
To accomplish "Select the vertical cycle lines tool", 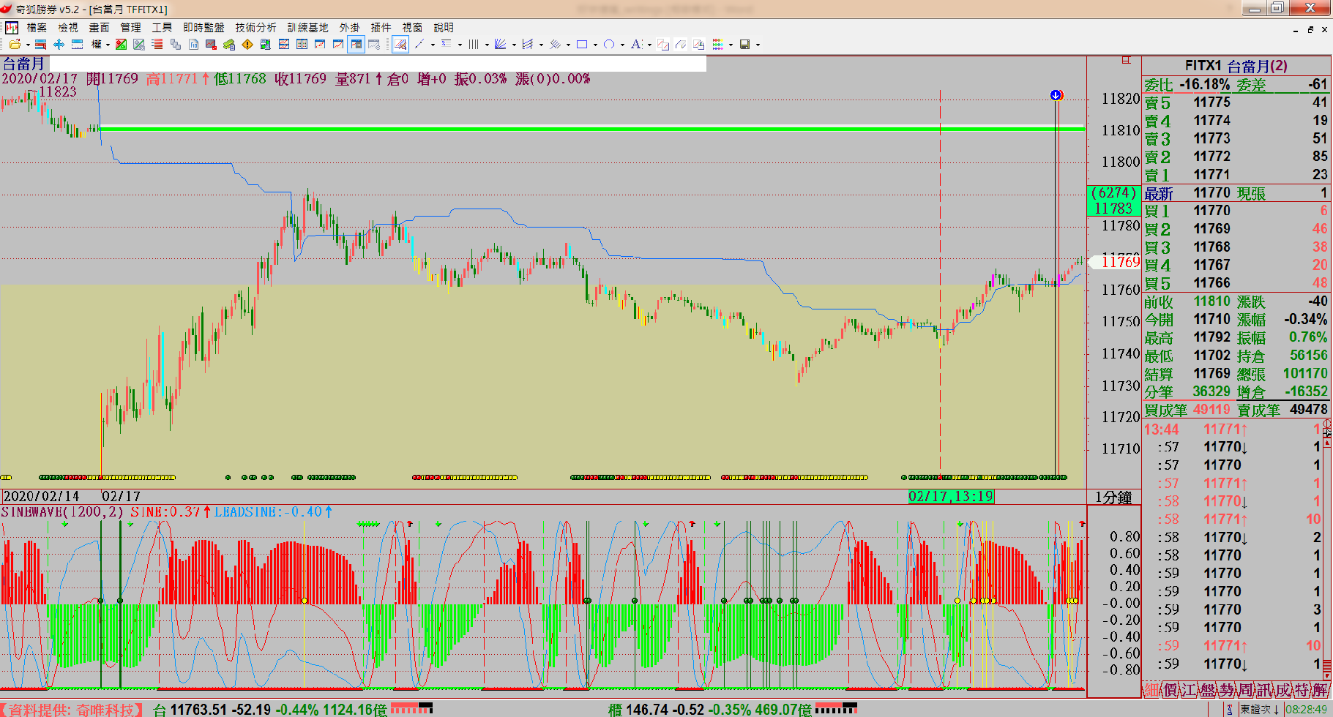I will (474, 45).
